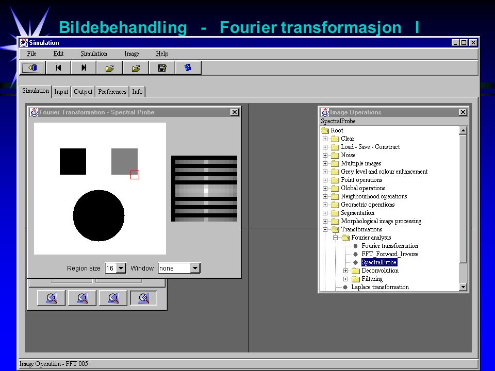Open the Simulation menu
This screenshot has height=371, width=495.
pos(94,54)
